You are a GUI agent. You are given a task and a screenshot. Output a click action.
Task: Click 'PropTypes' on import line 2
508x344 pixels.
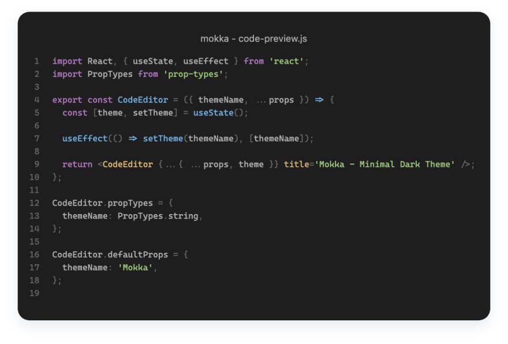point(110,74)
